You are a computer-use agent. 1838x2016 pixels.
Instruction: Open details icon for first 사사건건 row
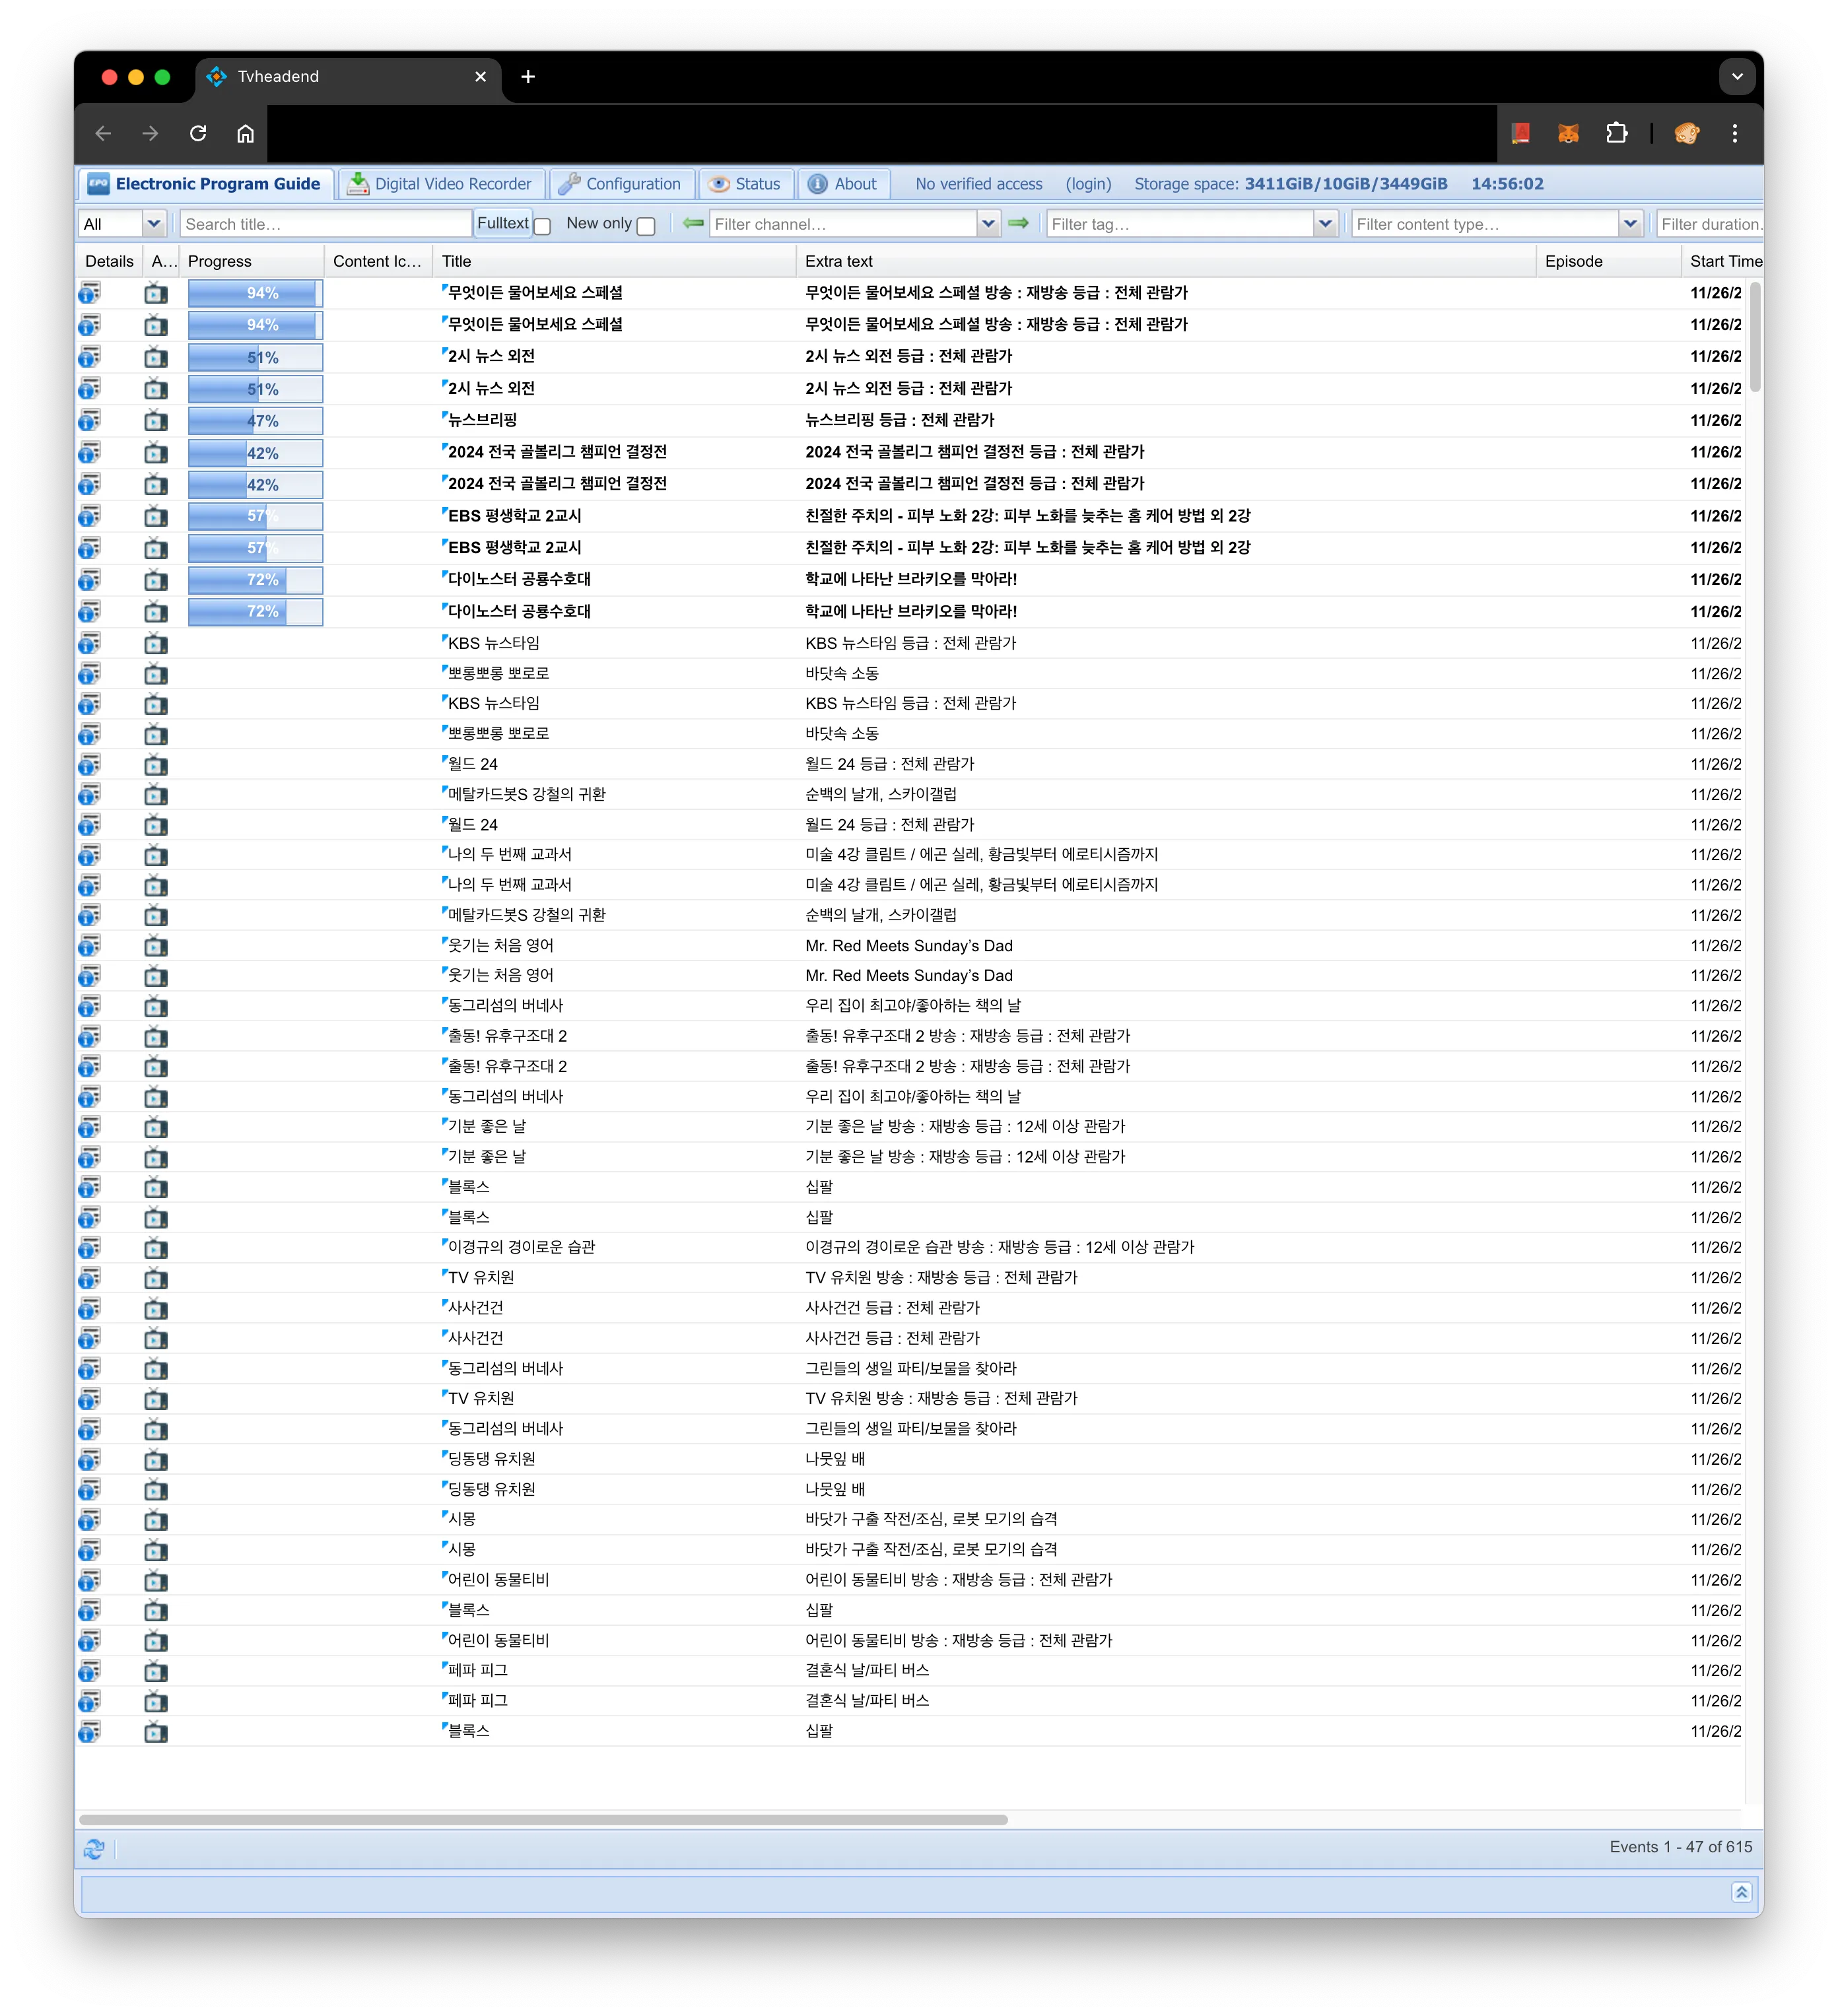90,1308
